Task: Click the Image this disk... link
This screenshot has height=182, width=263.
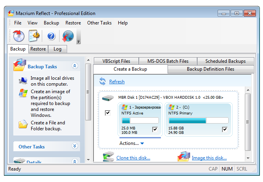Action: (209, 158)
